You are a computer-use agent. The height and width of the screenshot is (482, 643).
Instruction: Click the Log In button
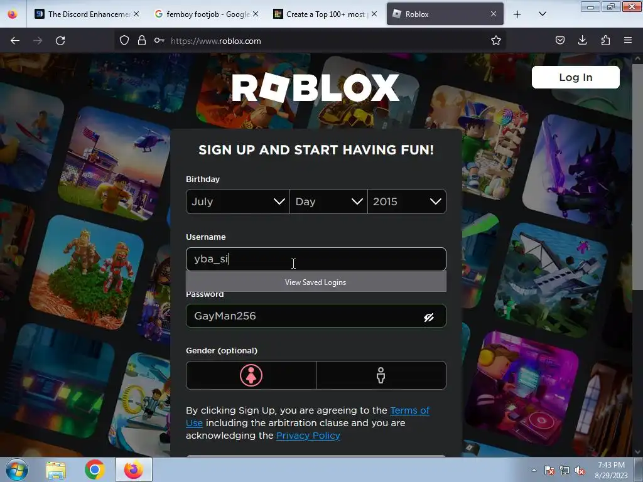pyautogui.click(x=575, y=77)
